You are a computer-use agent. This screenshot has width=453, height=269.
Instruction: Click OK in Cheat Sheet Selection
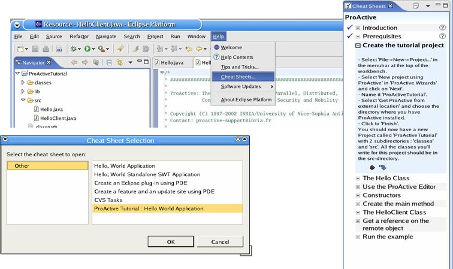click(171, 241)
